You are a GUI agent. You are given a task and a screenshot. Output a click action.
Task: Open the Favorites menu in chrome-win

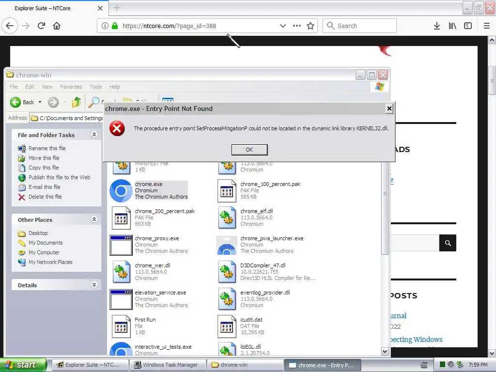tap(71, 87)
